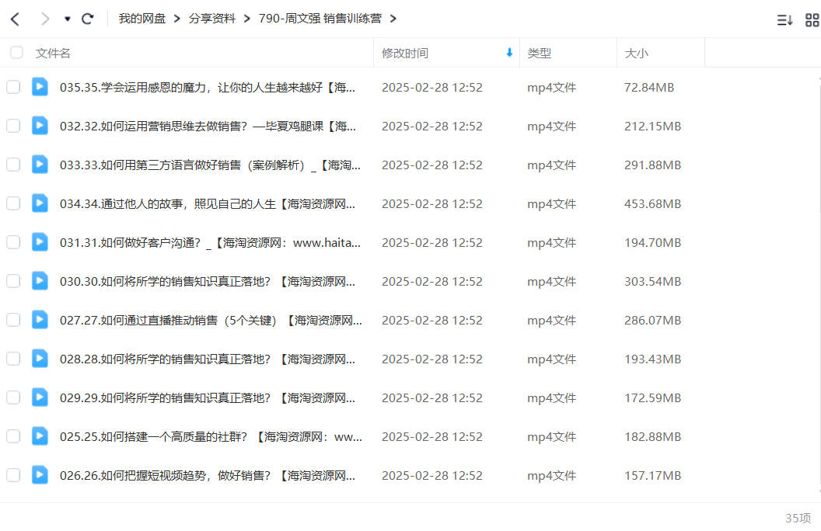Screen dimensions: 821x531
Task: Navigate to 我的网盘 breadcrumb
Action: click(142, 19)
